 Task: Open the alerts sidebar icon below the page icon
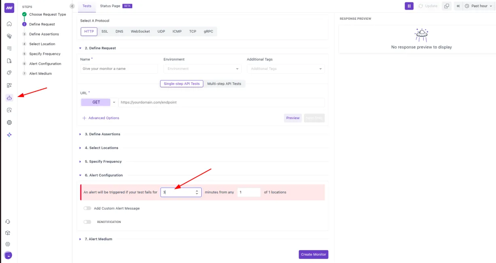[9, 73]
